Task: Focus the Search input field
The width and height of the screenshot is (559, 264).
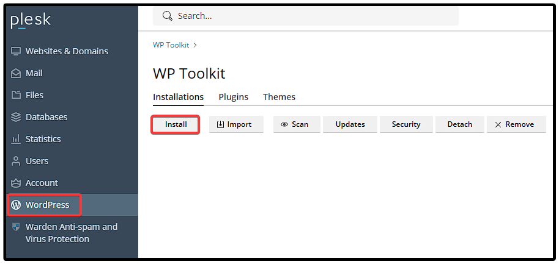Action: pos(306,16)
